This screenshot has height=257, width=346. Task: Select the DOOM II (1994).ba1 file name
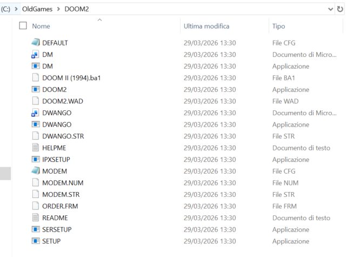pos(71,78)
